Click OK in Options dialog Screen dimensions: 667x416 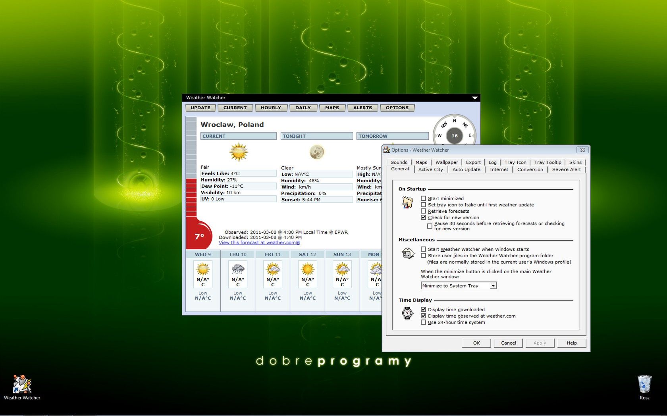tap(476, 343)
